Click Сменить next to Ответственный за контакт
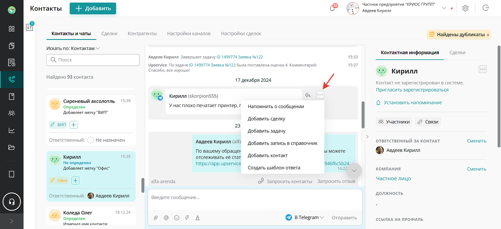 click(477, 141)
